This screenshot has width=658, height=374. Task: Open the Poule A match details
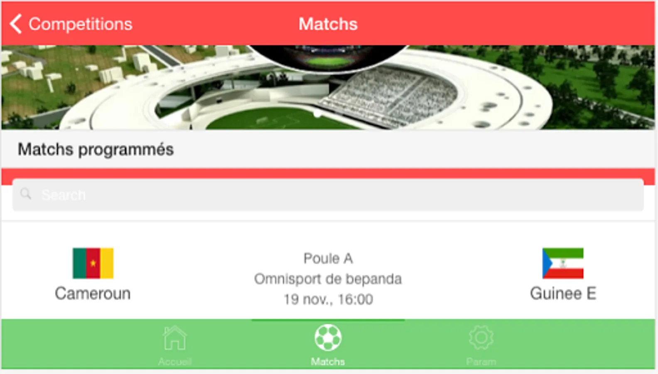[x=328, y=258]
